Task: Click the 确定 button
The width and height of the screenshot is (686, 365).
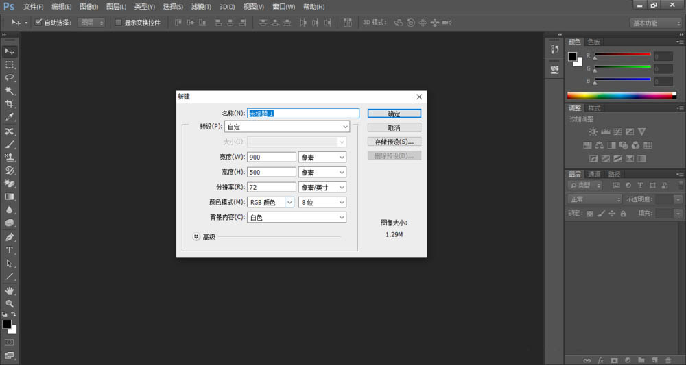Action: [394, 114]
